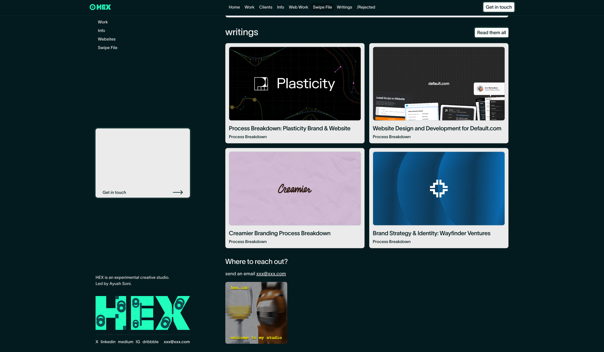Image resolution: width=604 pixels, height=352 pixels.
Task: Open the Get in touch card in the sidebar
Action: tap(143, 163)
